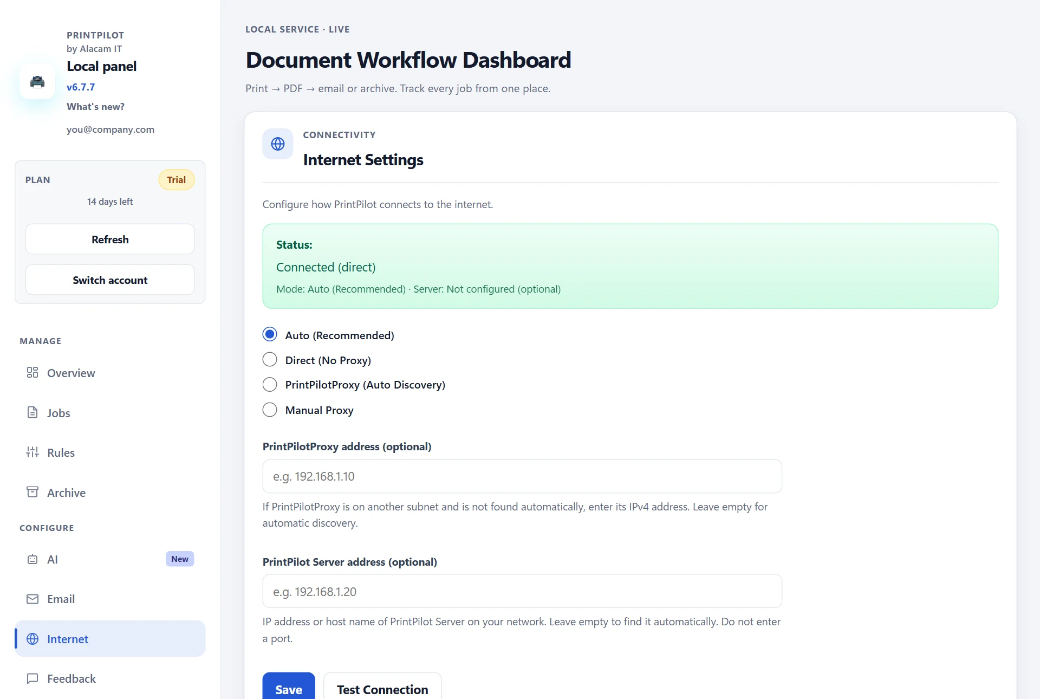Viewport: 1040px width, 699px height.
Task: Click the Switch account button
Action: point(110,280)
